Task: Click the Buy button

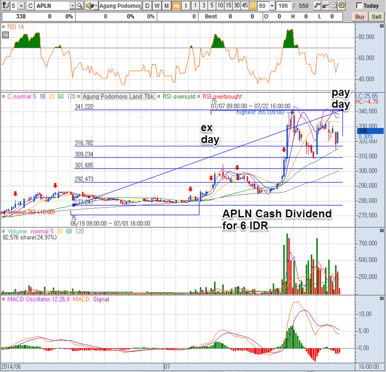Action: click(x=360, y=17)
